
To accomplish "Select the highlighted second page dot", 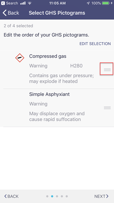I will (x=52, y=196).
